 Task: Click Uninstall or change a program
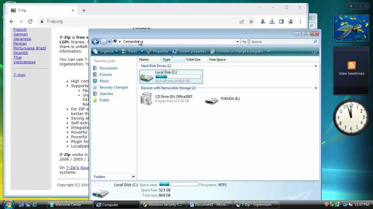click(x=237, y=51)
